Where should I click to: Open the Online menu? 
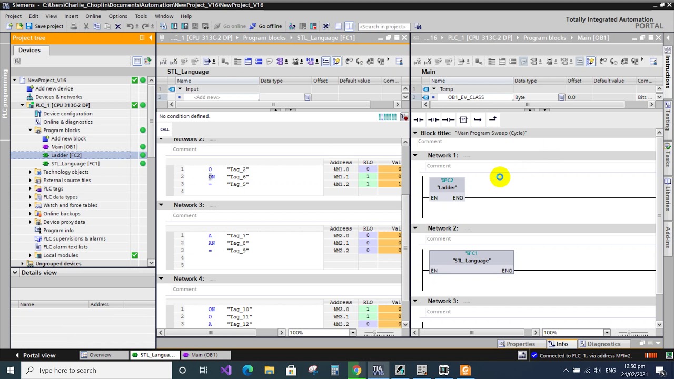[93, 16]
